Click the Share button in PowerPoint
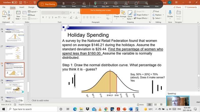The width and height of the screenshot is (200, 112). pyautogui.click(x=177, y=7)
